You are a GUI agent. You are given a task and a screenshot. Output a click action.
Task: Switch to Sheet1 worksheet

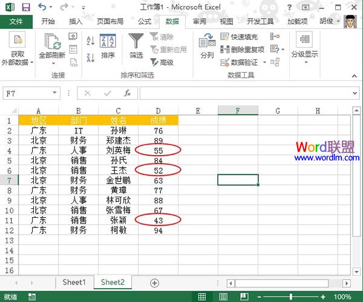pos(74,282)
